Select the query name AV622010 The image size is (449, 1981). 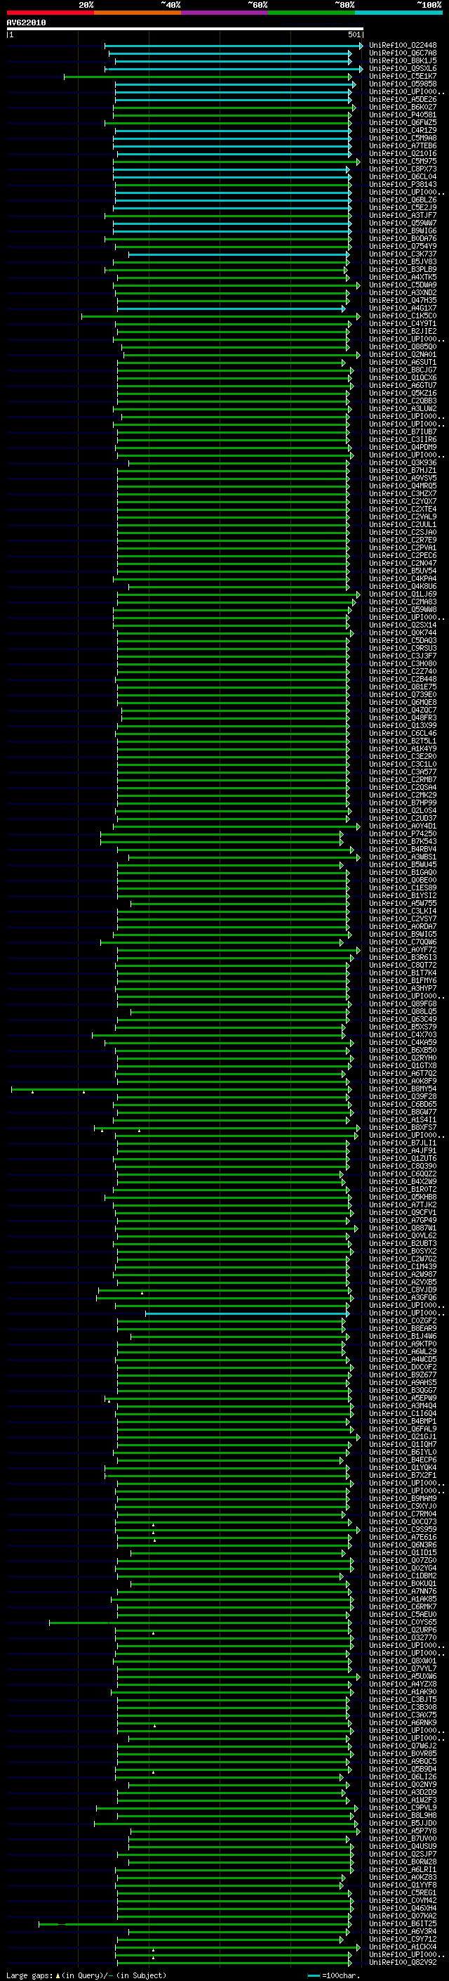click(x=26, y=23)
